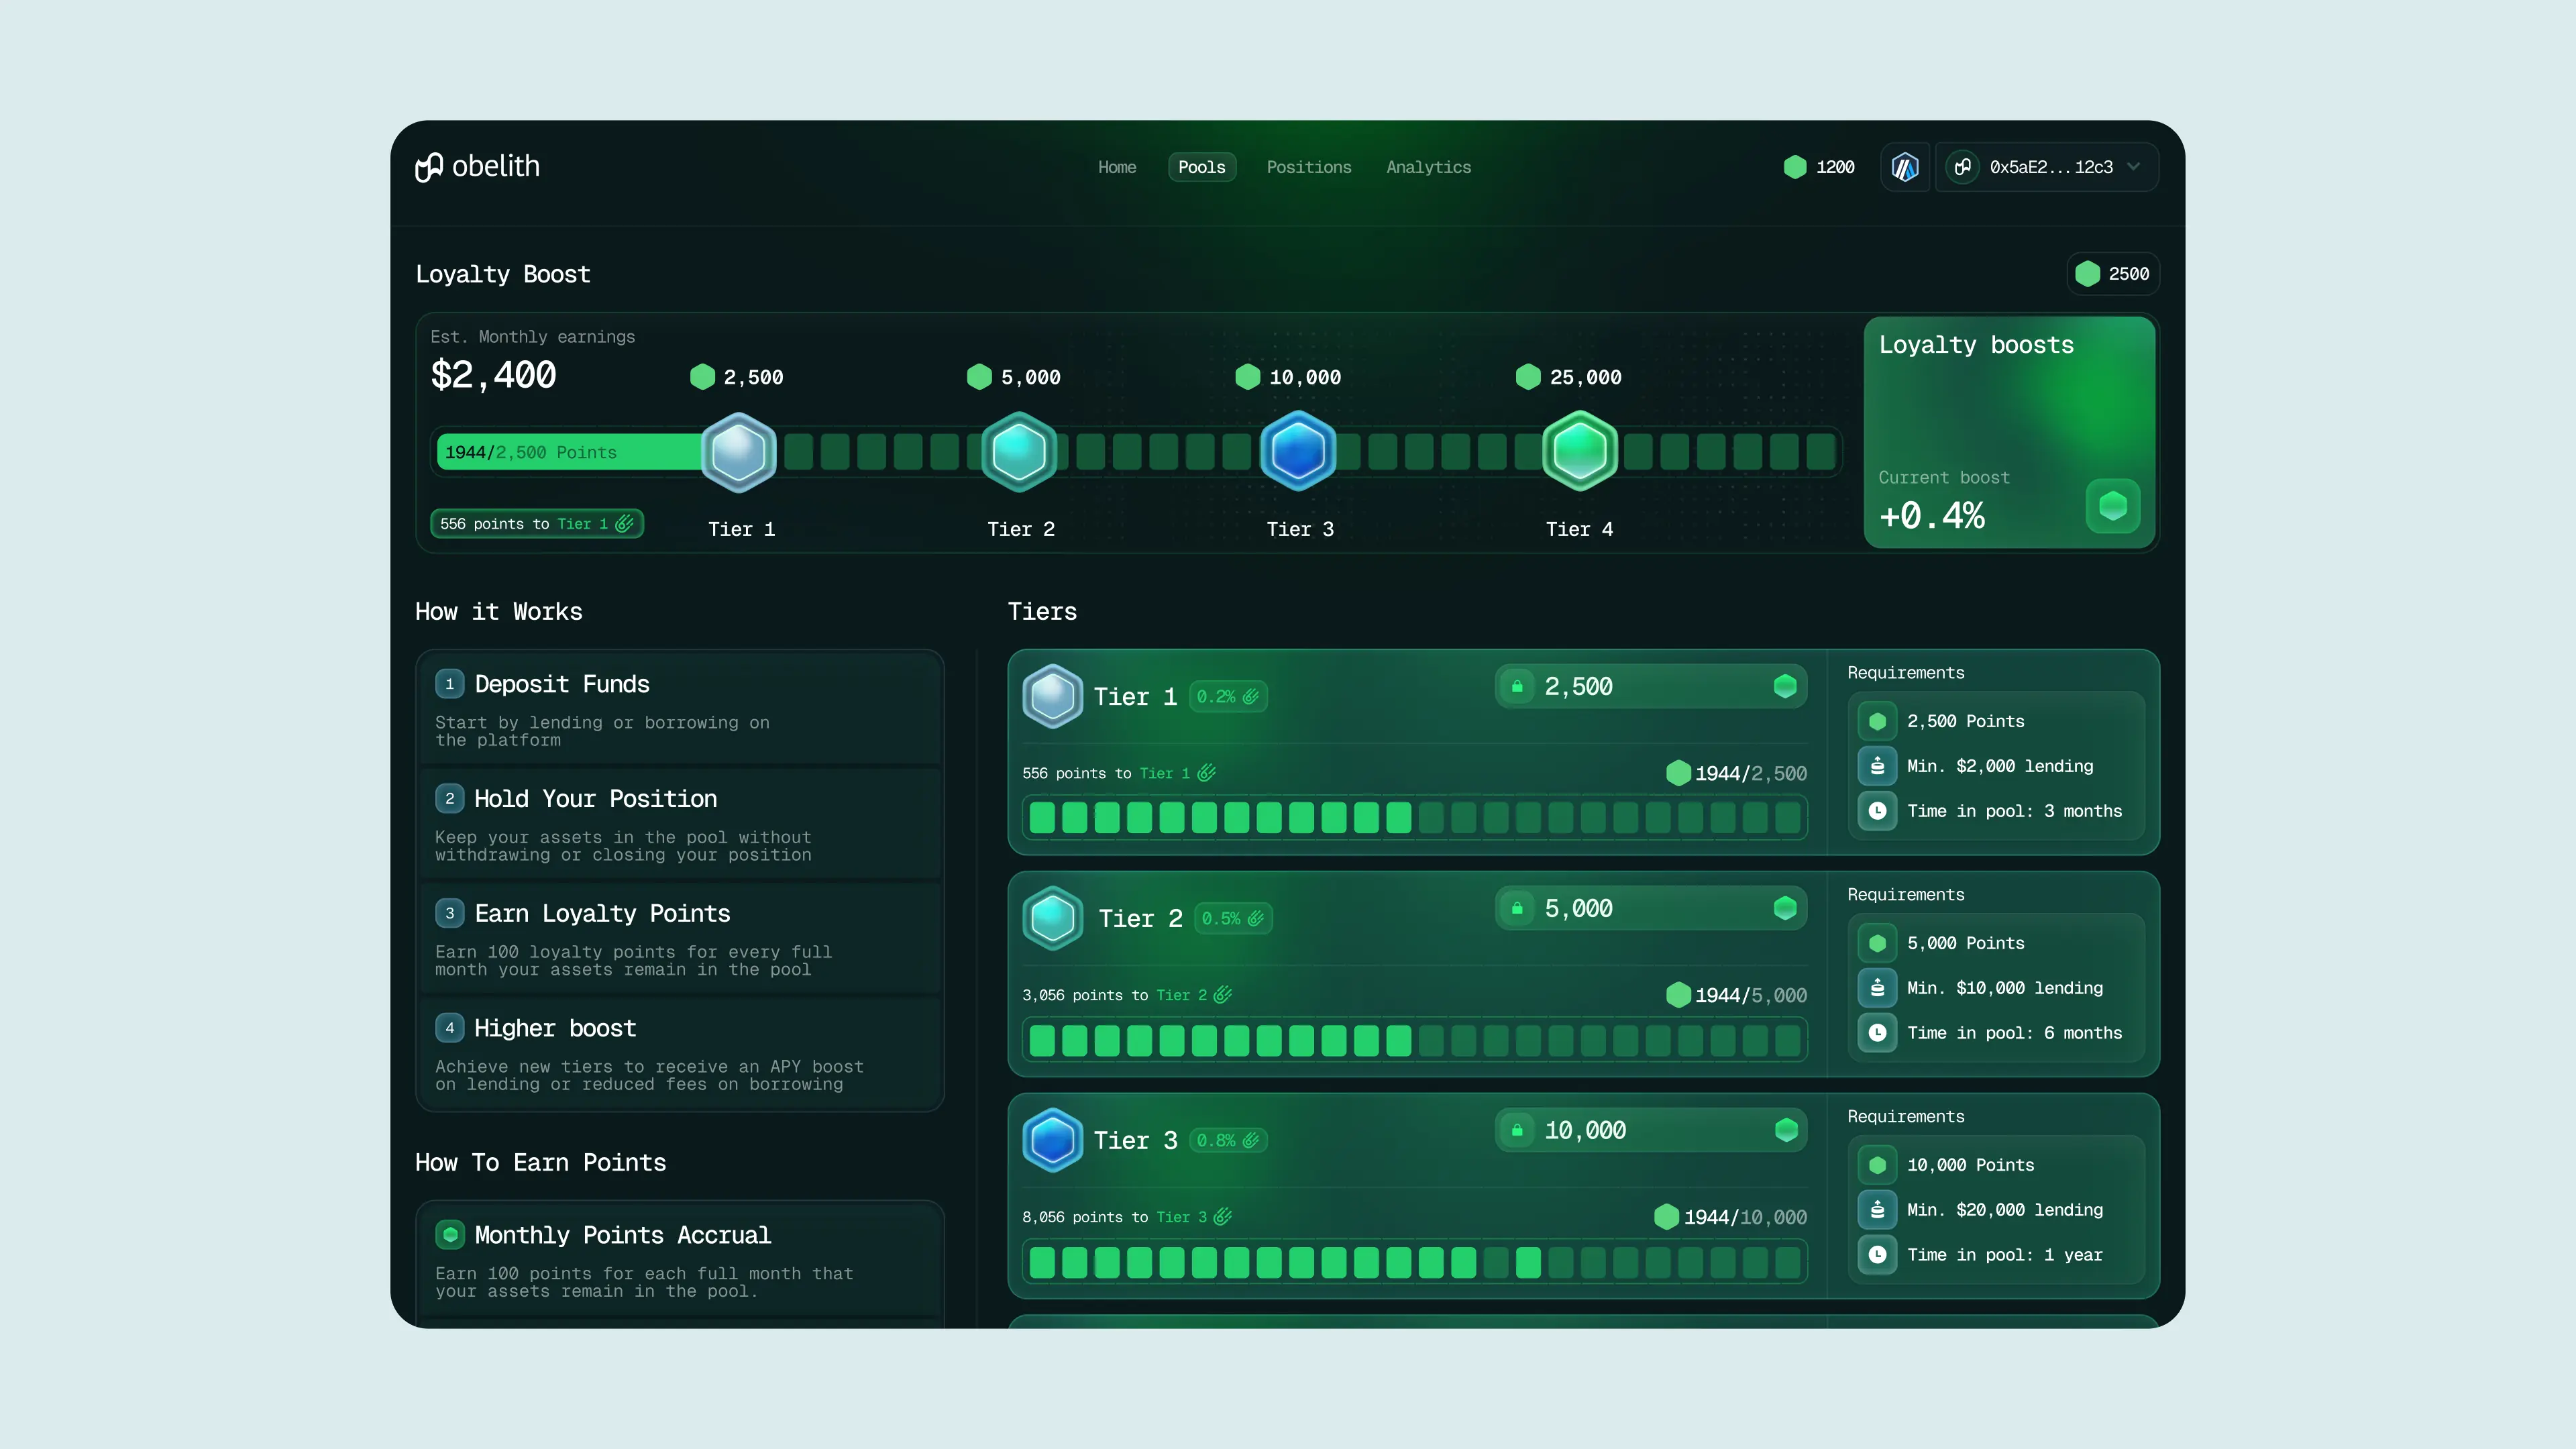Expand the 0x5aE2...12c3 wallet dropdown
Screen dimensions: 2576x1449
tap(2047, 167)
